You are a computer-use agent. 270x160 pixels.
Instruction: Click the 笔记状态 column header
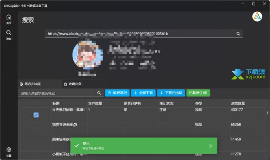point(166,103)
